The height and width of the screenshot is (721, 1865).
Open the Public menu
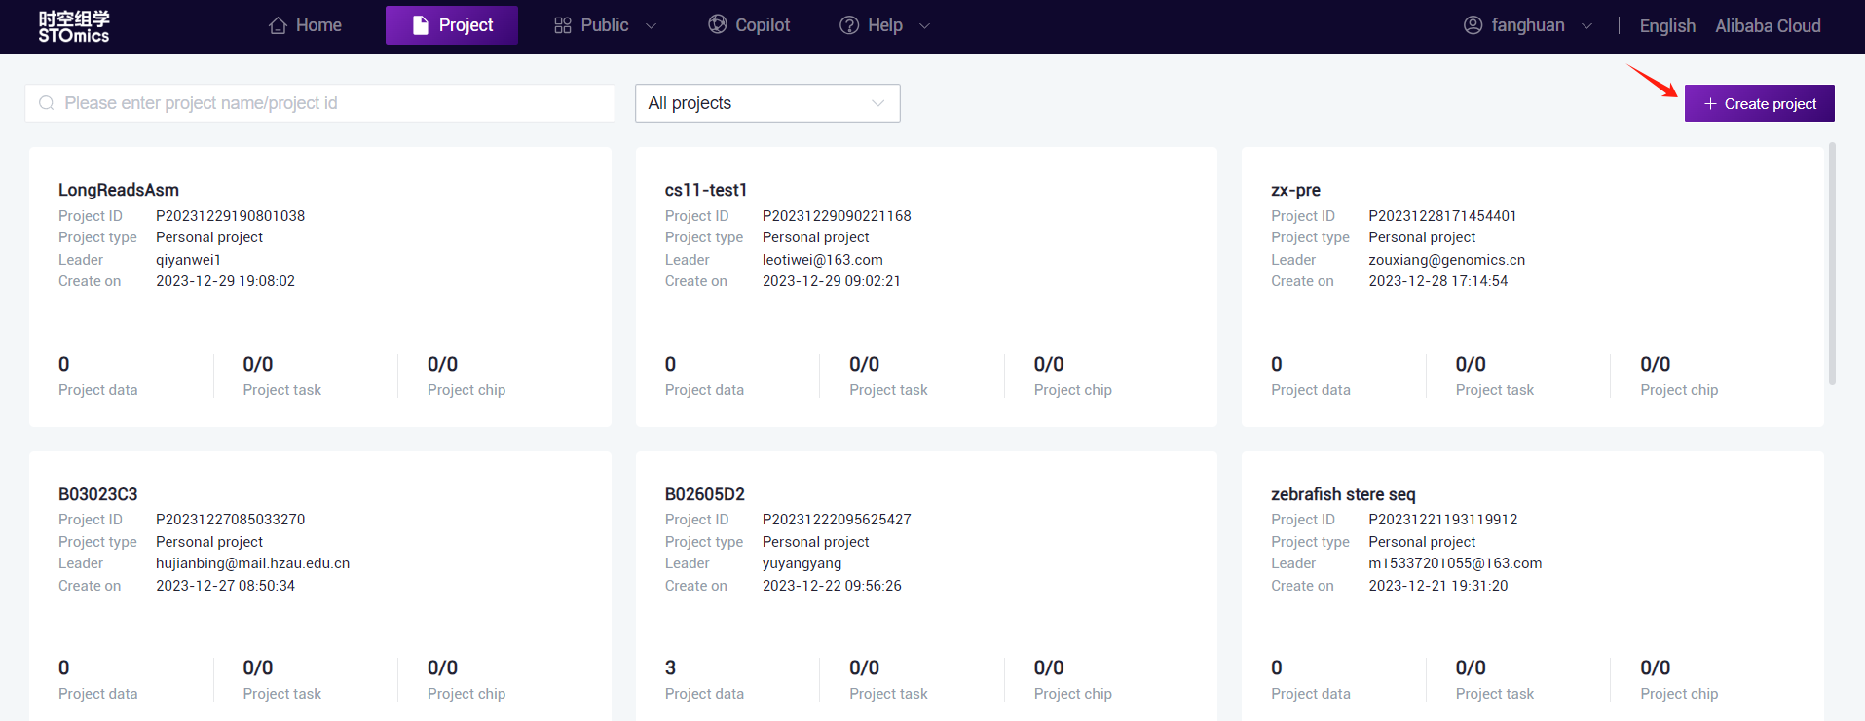pyautogui.click(x=605, y=25)
